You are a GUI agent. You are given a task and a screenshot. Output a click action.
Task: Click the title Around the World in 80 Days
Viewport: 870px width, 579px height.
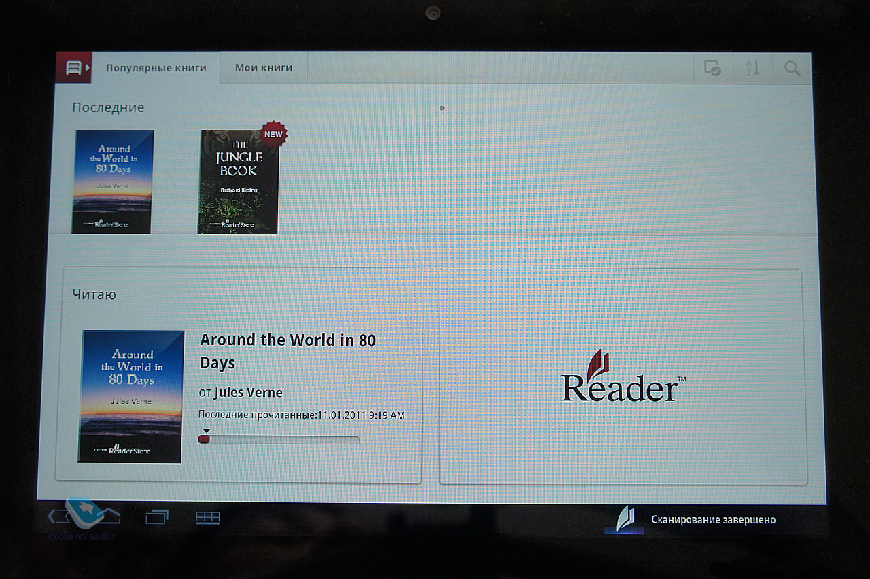(288, 351)
